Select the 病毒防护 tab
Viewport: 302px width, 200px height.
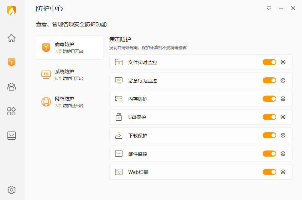pyautogui.click(x=70, y=47)
